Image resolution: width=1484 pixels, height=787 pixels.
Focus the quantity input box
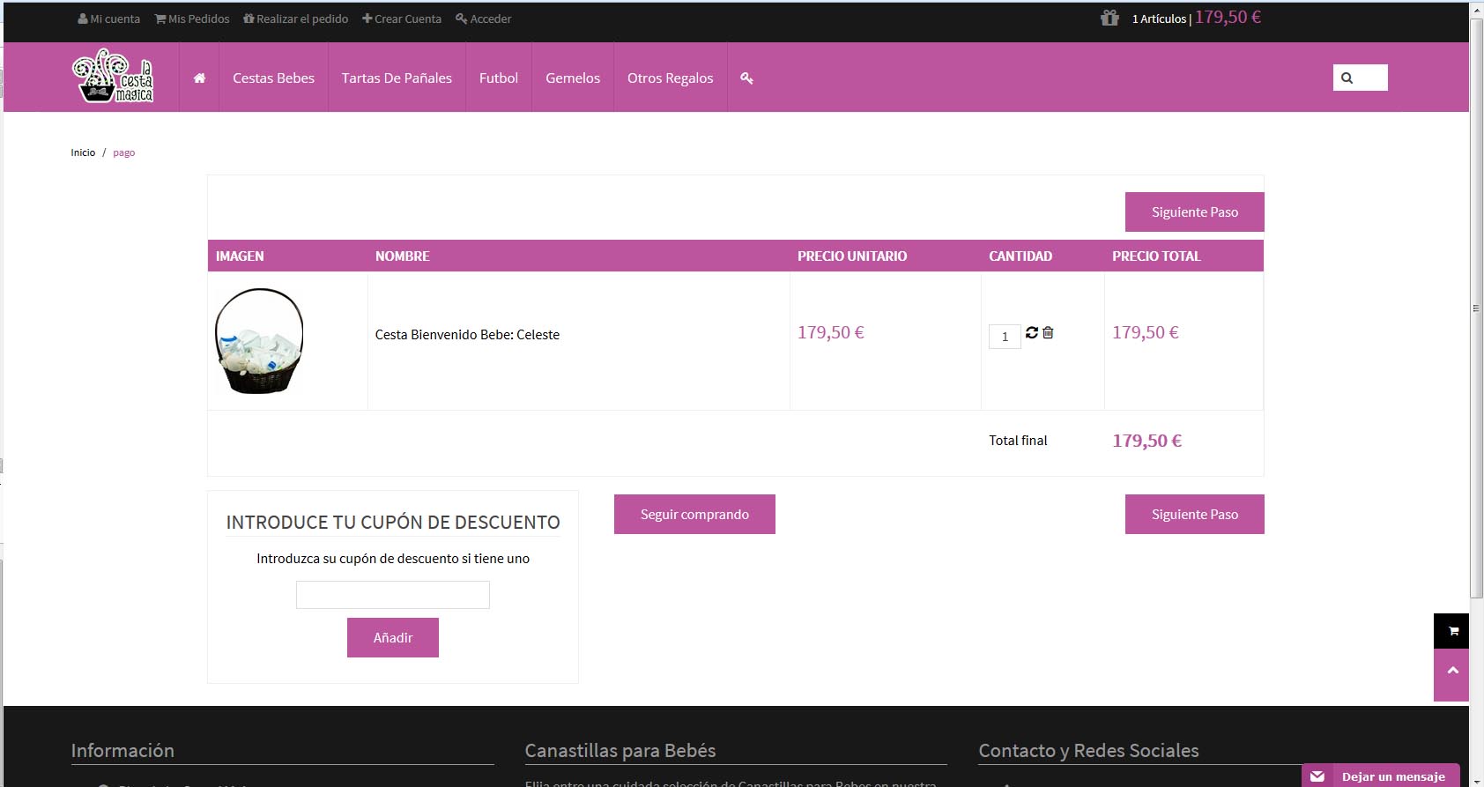click(x=1005, y=337)
